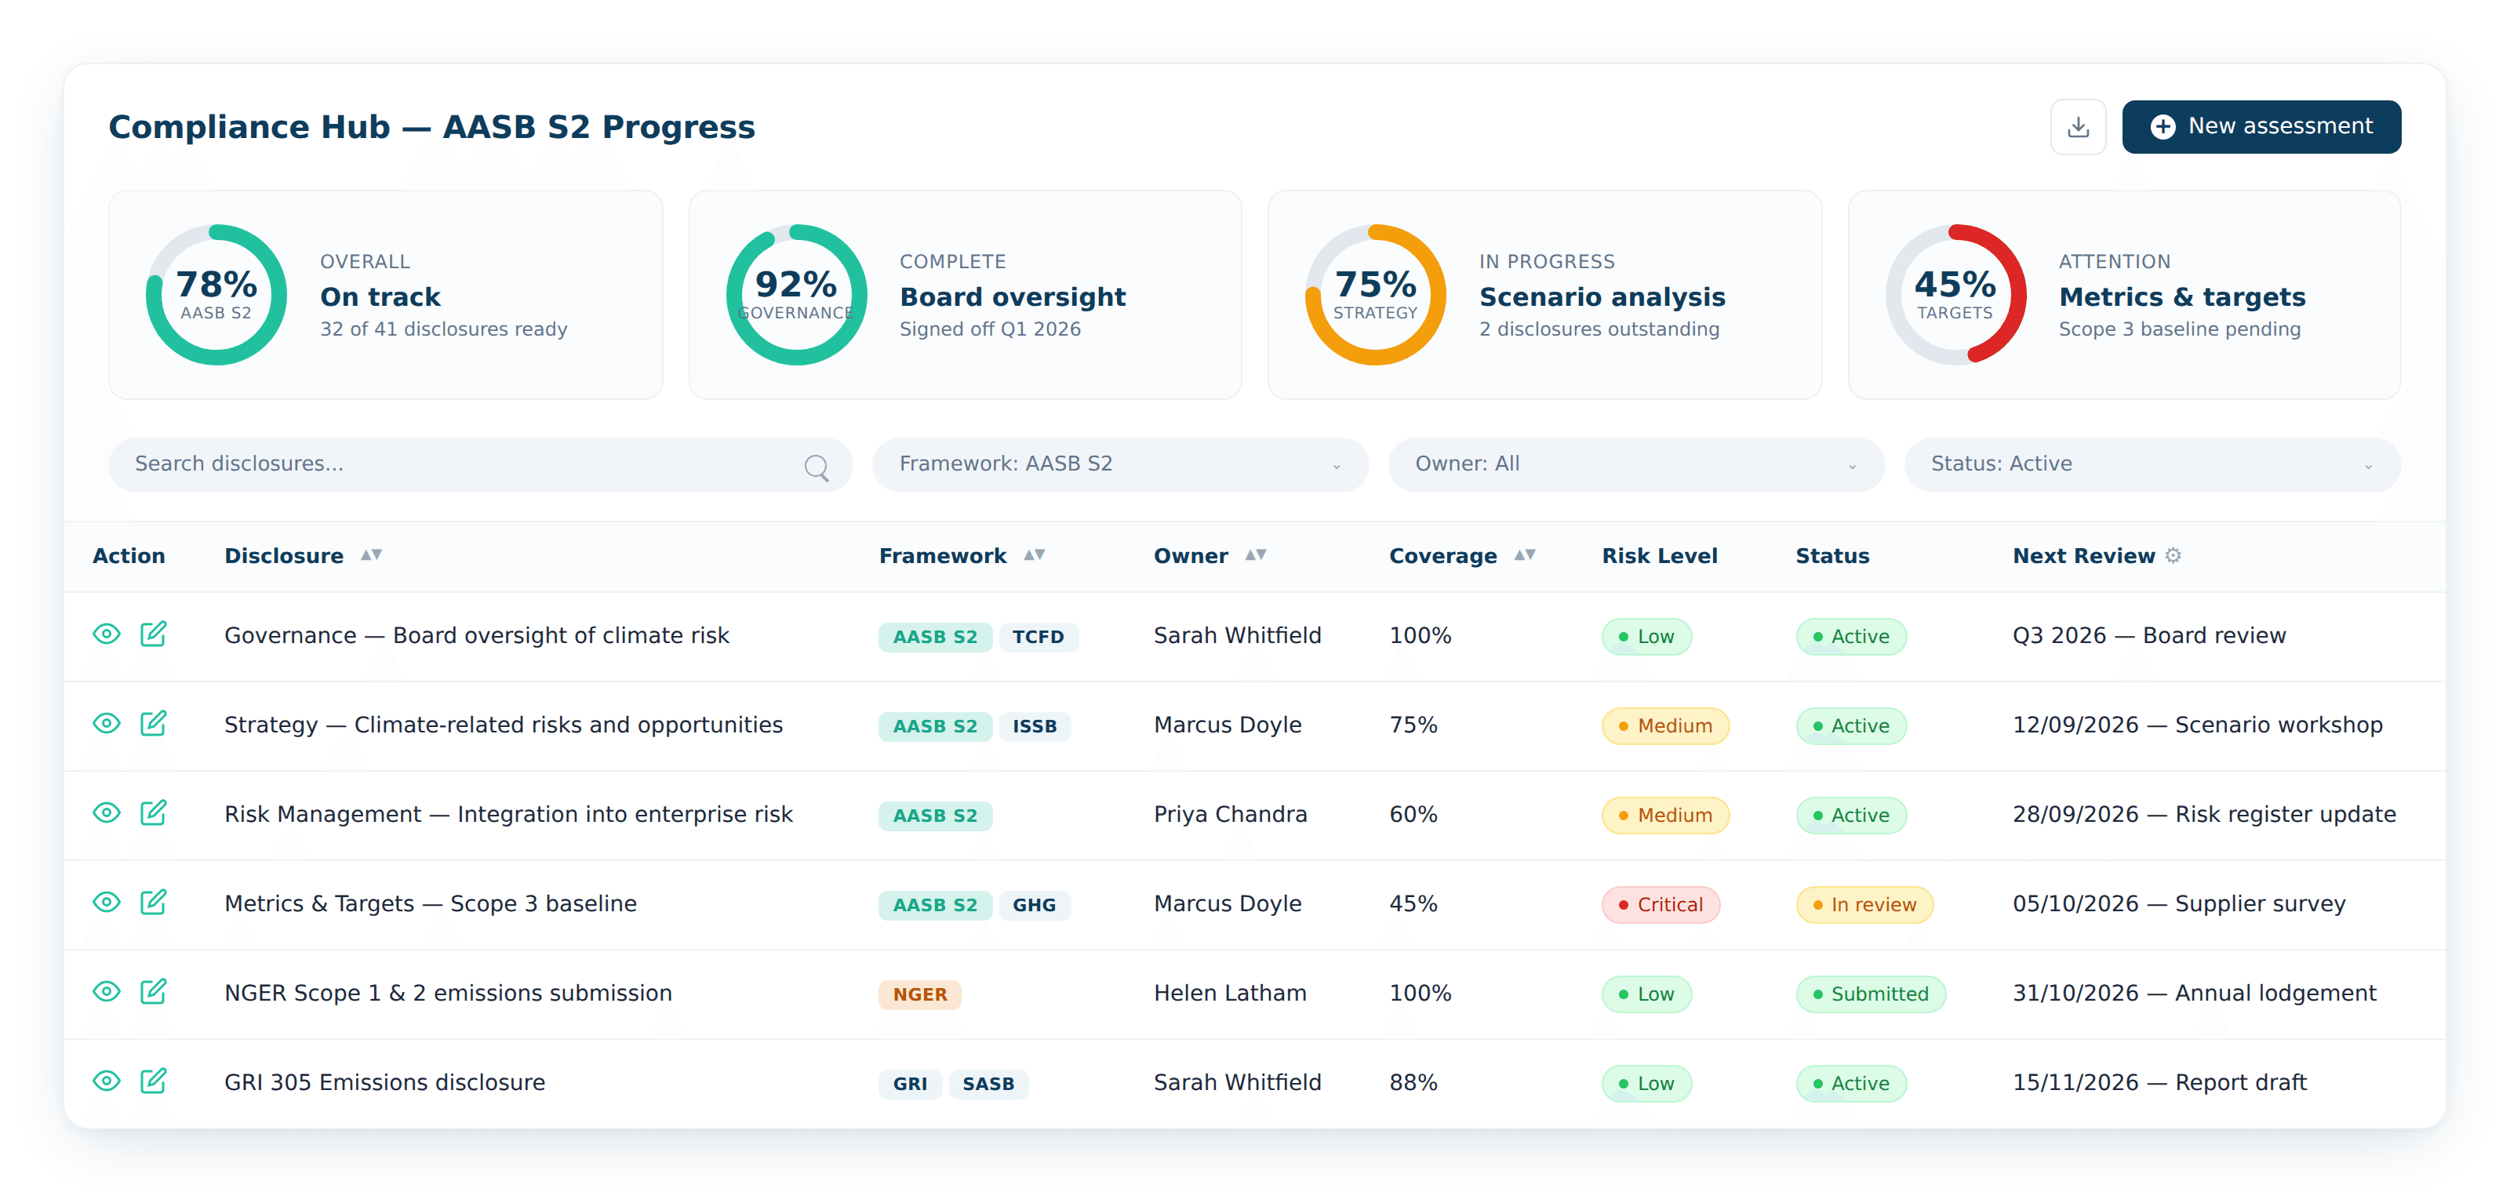This screenshot has height=1192, width=2510.
Task: Sort by the Disclosure column arrows
Action: coord(371,555)
